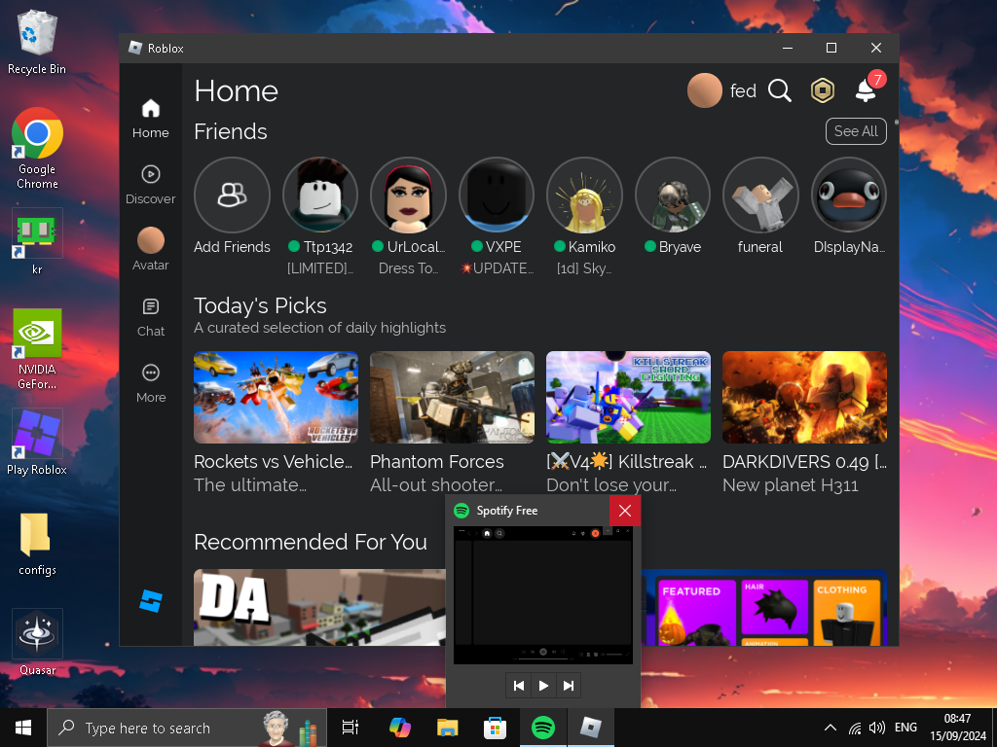This screenshot has width=997, height=747.
Task: Show hidden system tray icons
Action: point(830,728)
